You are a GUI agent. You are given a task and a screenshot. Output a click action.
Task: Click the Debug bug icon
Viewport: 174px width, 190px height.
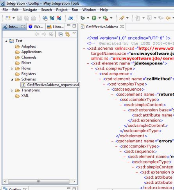point(83,18)
